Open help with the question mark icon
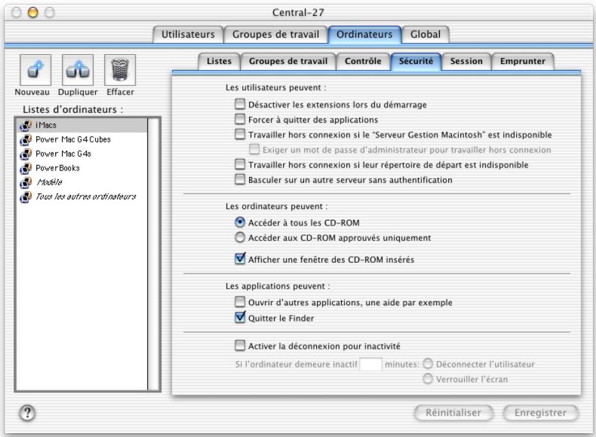This screenshot has width=596, height=437. click(x=28, y=413)
